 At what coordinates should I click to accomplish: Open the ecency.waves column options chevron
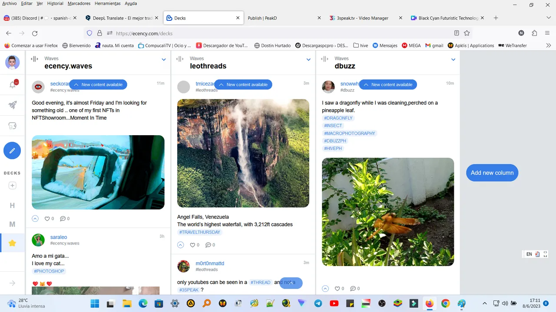click(x=164, y=60)
